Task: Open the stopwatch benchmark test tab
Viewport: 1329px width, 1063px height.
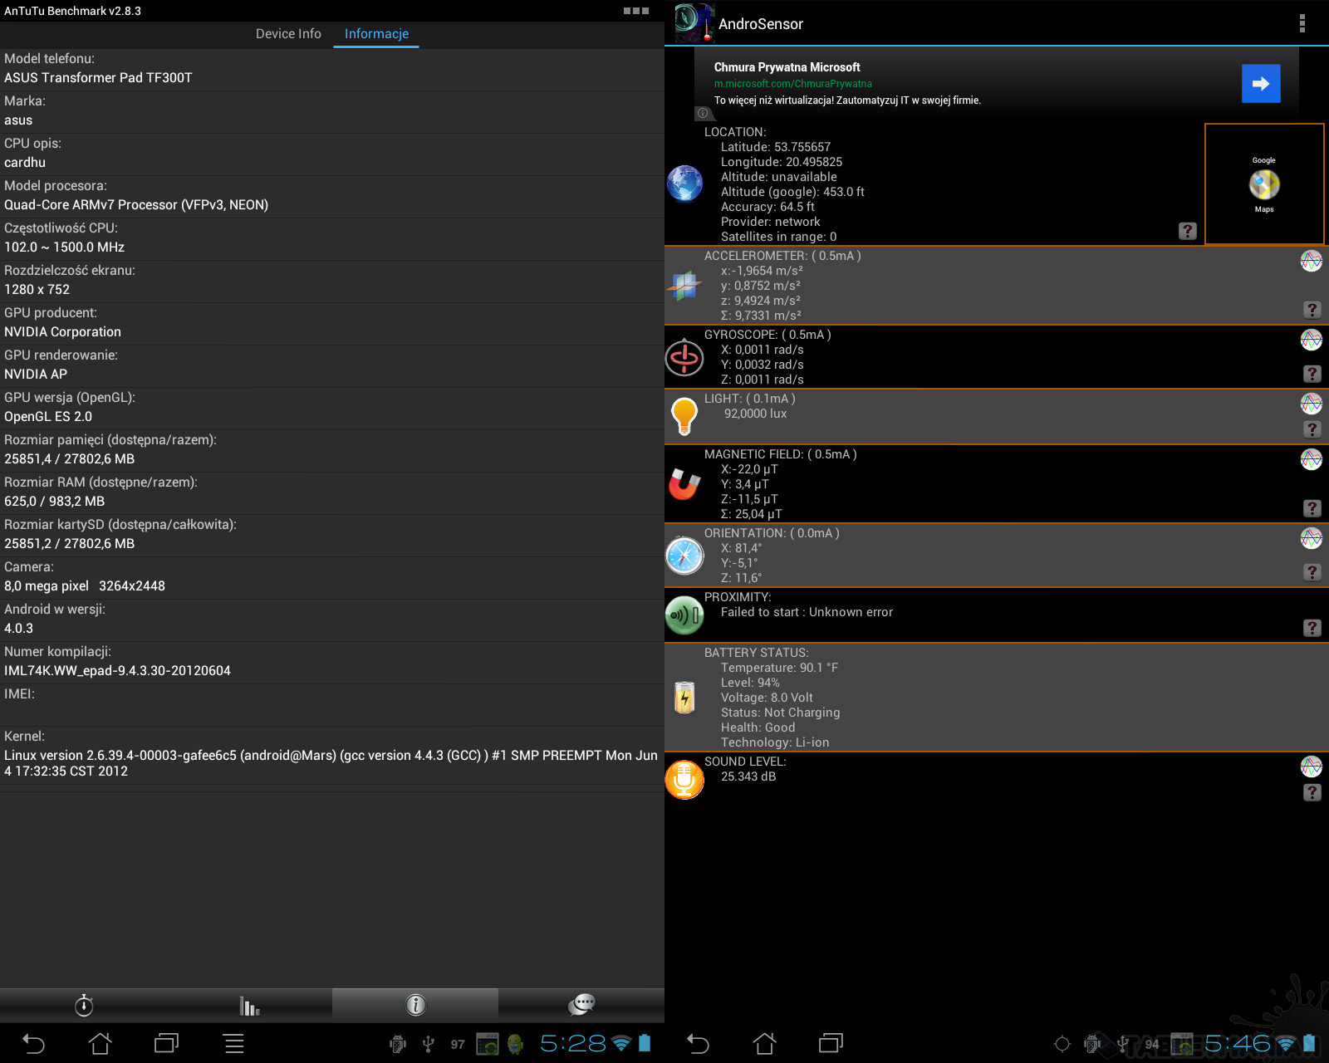Action: click(84, 1005)
